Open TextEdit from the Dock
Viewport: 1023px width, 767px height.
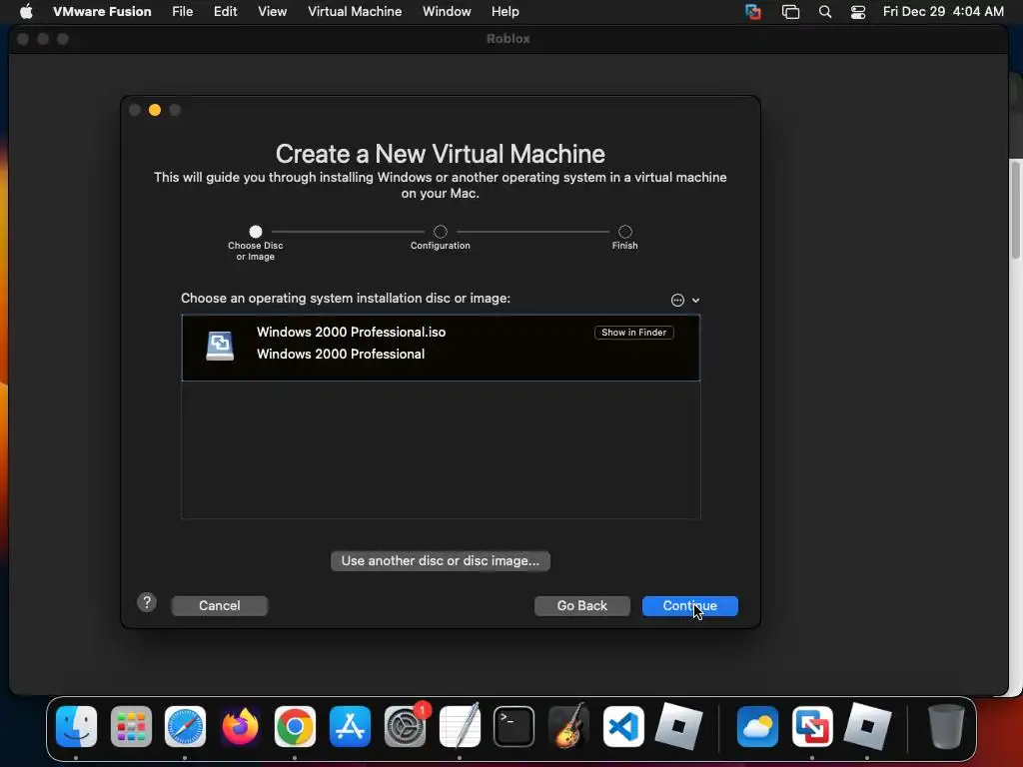click(x=460, y=725)
